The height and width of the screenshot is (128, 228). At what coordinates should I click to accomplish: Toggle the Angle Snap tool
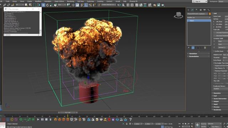click(x=86, y=5)
